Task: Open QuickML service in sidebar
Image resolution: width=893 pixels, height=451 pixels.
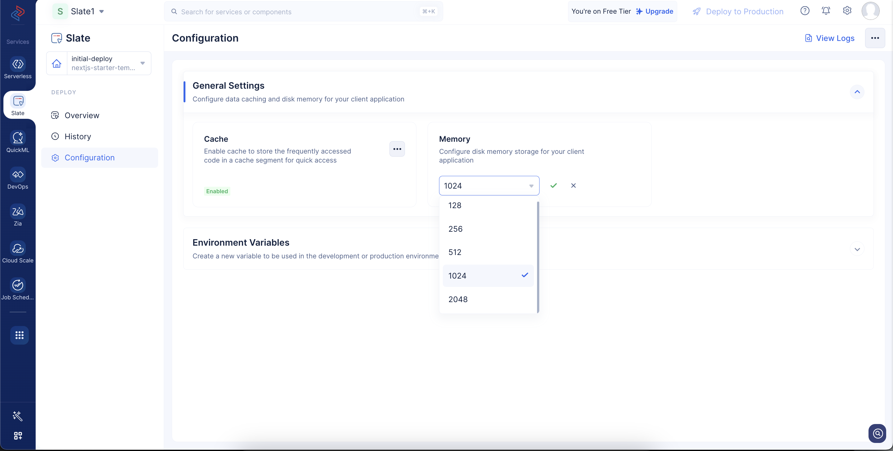Action: tap(18, 138)
